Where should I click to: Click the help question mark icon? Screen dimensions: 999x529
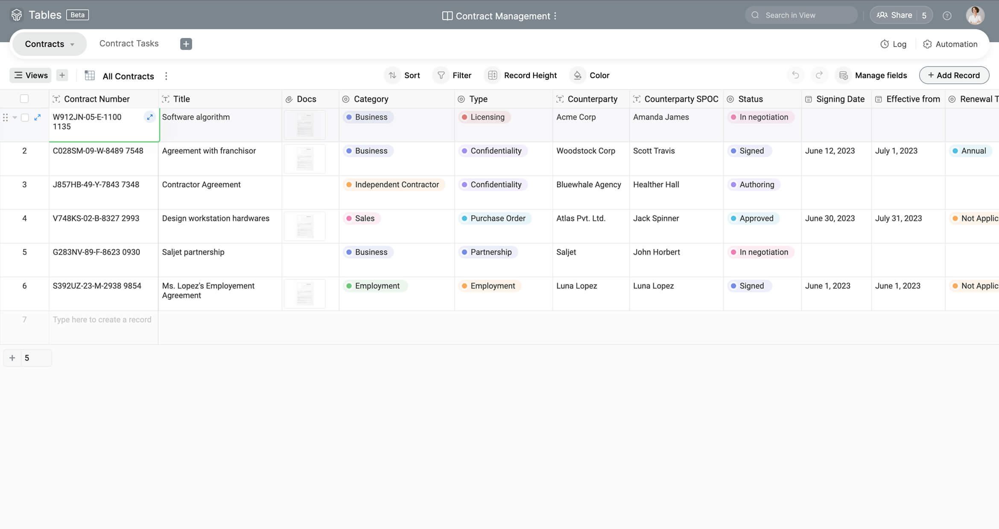click(x=947, y=16)
